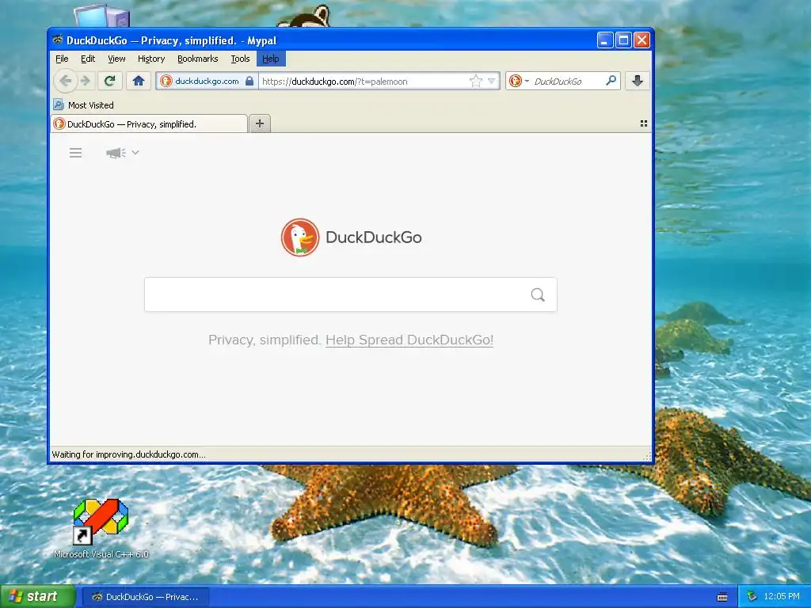Click the padlock security icon in address bar
Viewport: 811px width, 608px height.
click(x=249, y=82)
